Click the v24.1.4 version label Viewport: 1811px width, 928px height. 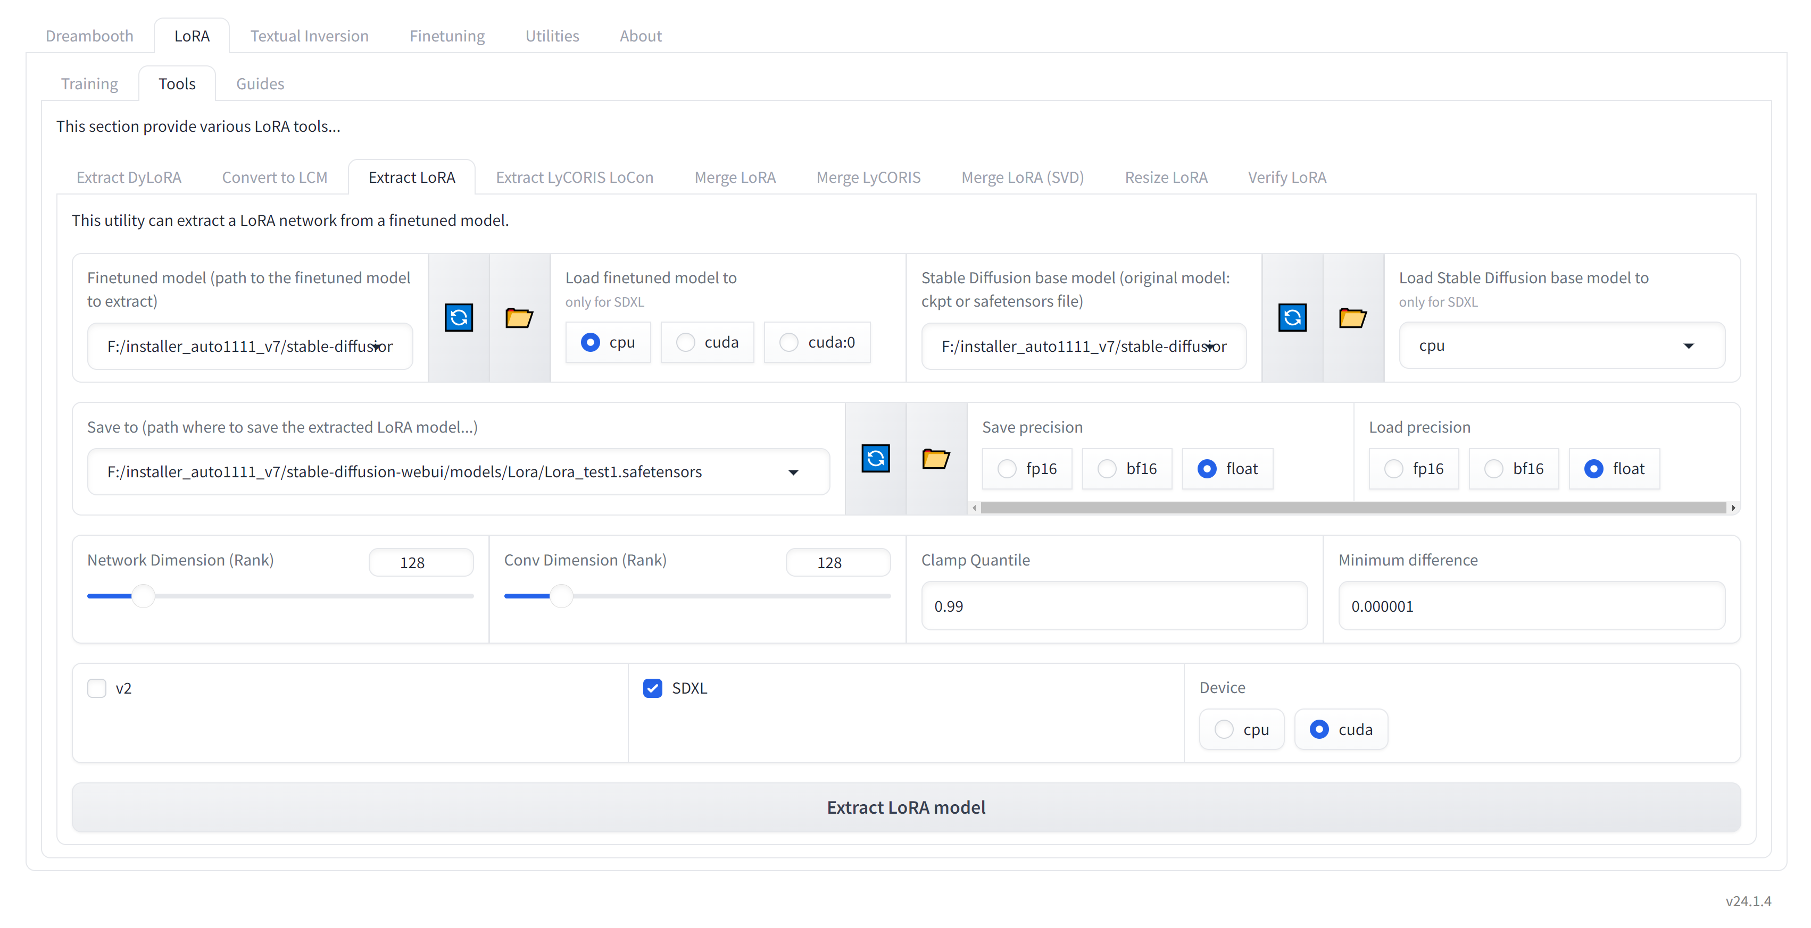(1748, 901)
